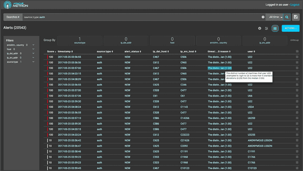Click timestamp 2017-05-25 03:57:36
This screenshot has width=303, height=171.
pos(69,96)
